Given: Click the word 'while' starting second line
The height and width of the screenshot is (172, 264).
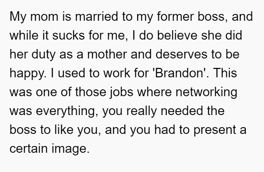Looking at the screenshot, I should click(24, 35).
